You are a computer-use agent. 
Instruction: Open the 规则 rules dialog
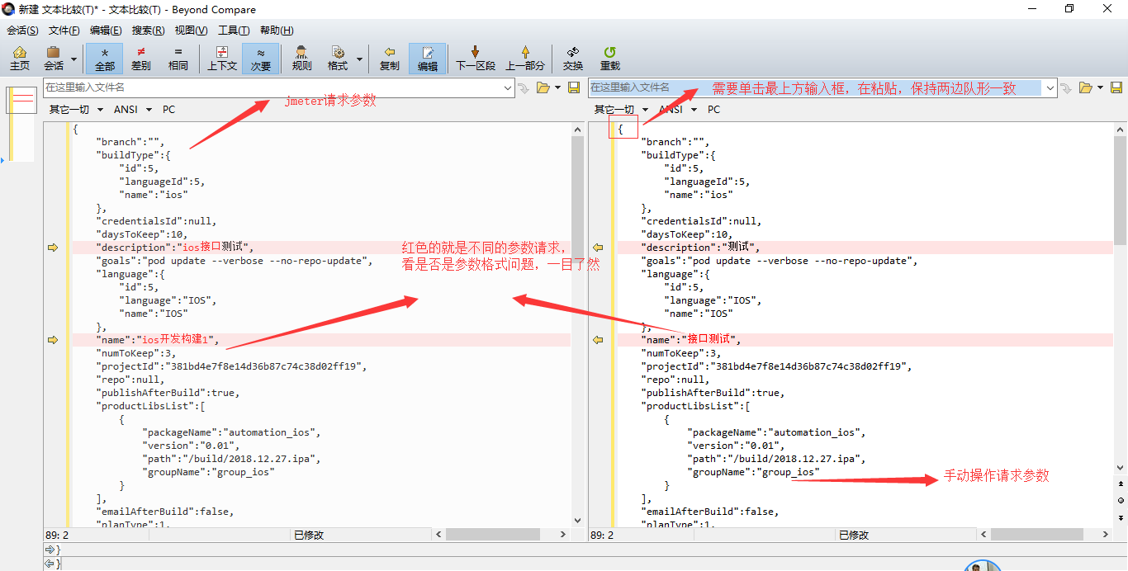pyautogui.click(x=302, y=59)
